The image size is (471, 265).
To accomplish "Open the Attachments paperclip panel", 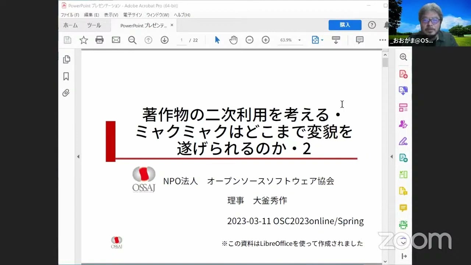I will pyautogui.click(x=66, y=93).
